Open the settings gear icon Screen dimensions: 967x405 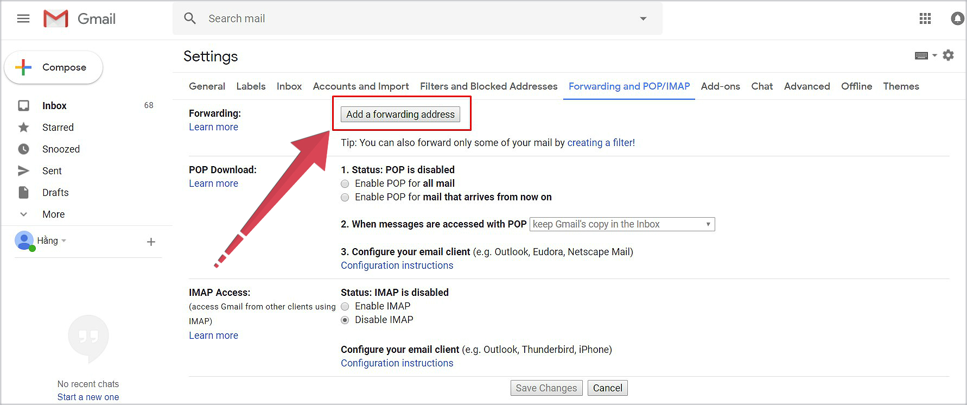[x=948, y=55]
